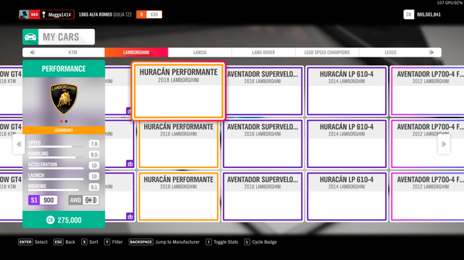Click the CR credits icon next to 885,501,941
464x260 pixels.
(x=409, y=15)
